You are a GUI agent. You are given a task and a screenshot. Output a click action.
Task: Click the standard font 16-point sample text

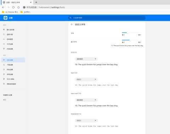point(96,65)
